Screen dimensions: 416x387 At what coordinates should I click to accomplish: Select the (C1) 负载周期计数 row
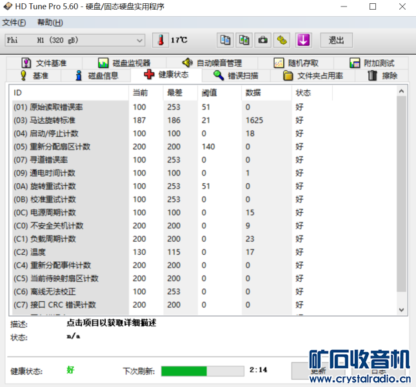pyautogui.click(x=204, y=239)
